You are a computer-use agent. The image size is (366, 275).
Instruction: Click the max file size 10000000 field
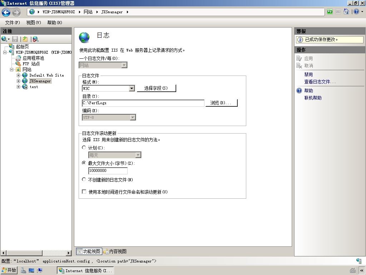tap(108, 170)
